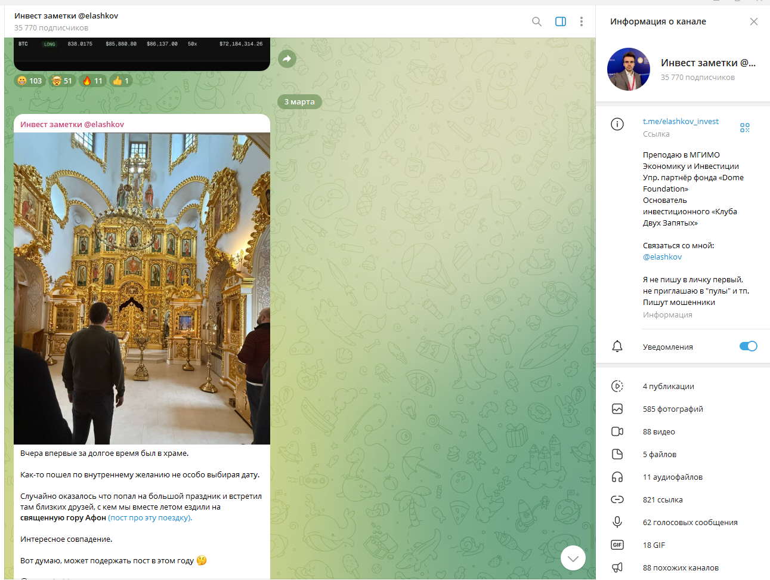Open the 585 фотографий section

pos(683,409)
